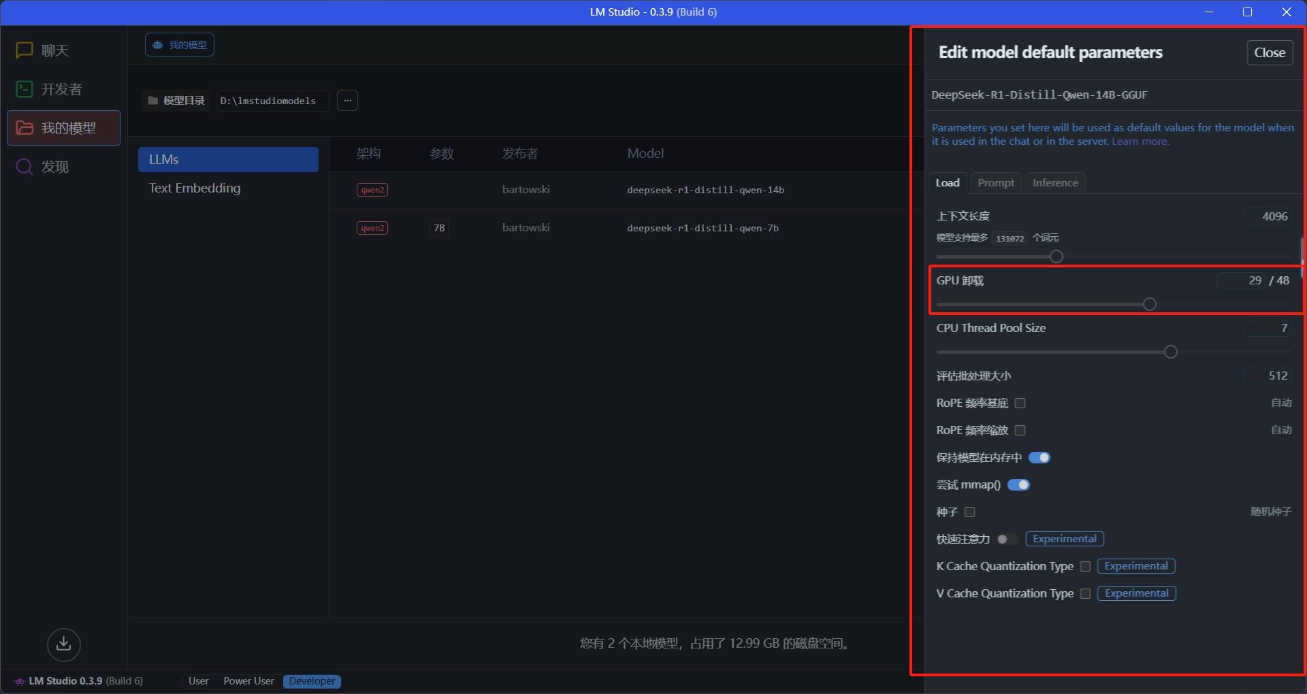Image resolution: width=1307 pixels, height=694 pixels.
Task: Click the qwen2 tag on the 7b row
Action: 372,228
